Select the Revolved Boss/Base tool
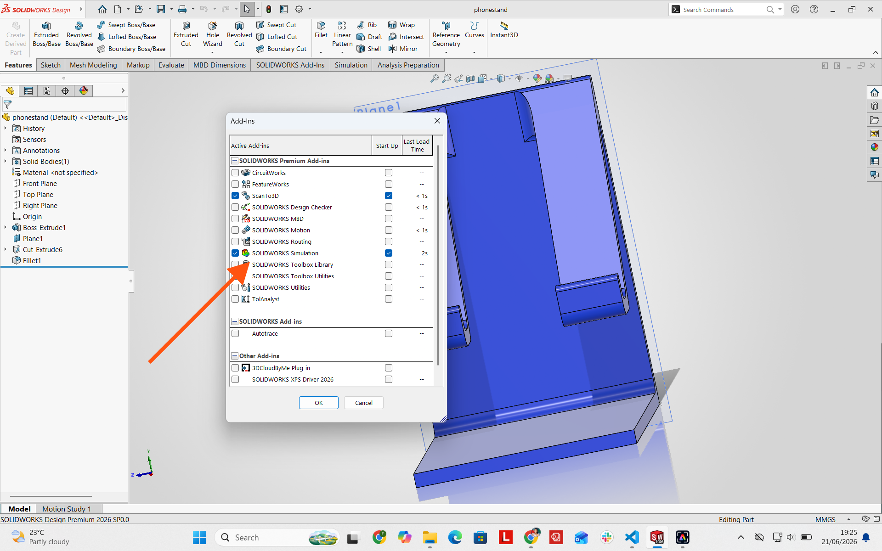The height and width of the screenshot is (551, 882). pos(79,34)
